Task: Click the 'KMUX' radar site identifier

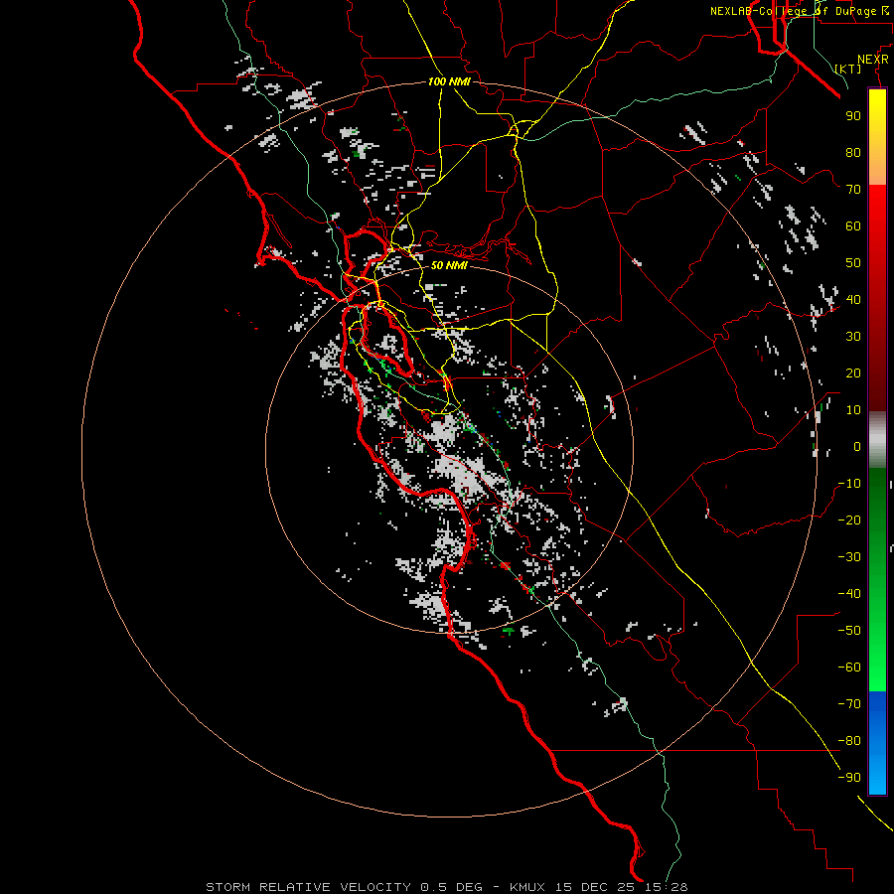Action: [x=527, y=887]
